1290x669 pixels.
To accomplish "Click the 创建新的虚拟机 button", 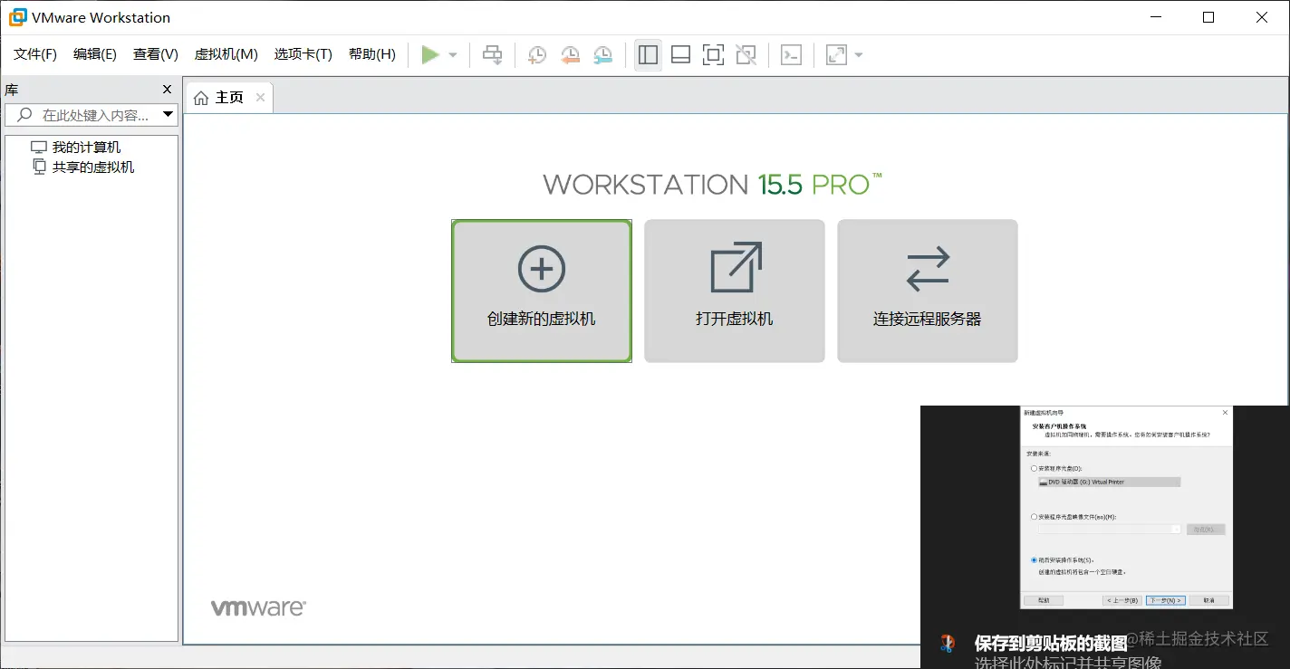I will (542, 291).
